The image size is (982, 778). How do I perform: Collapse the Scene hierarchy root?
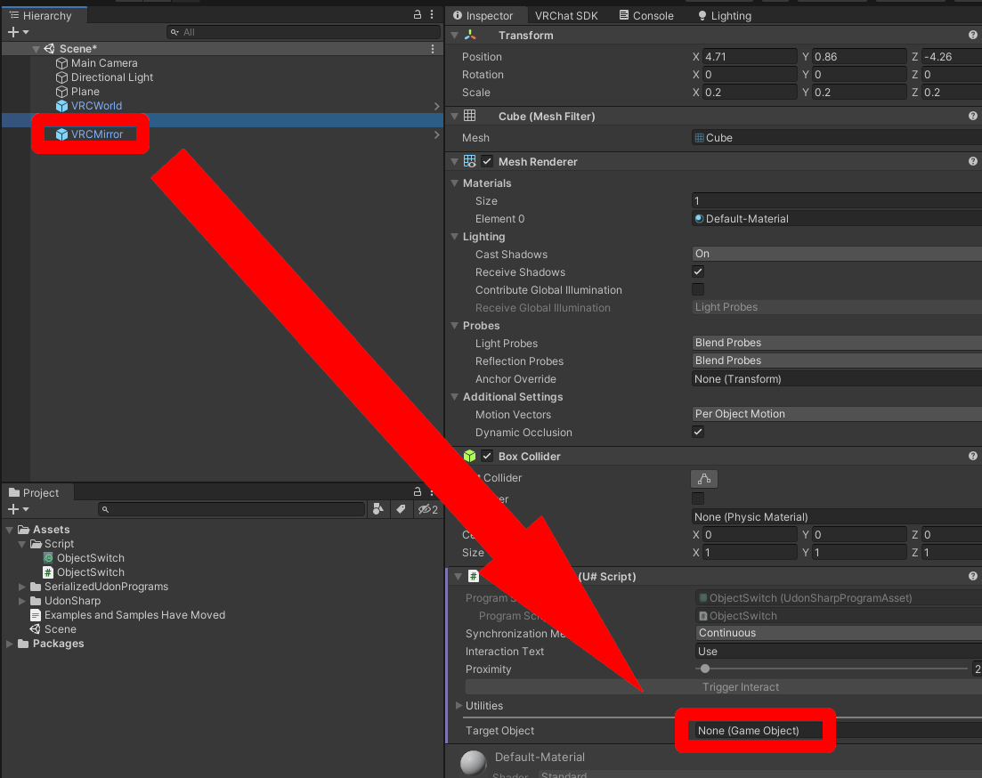[x=36, y=48]
